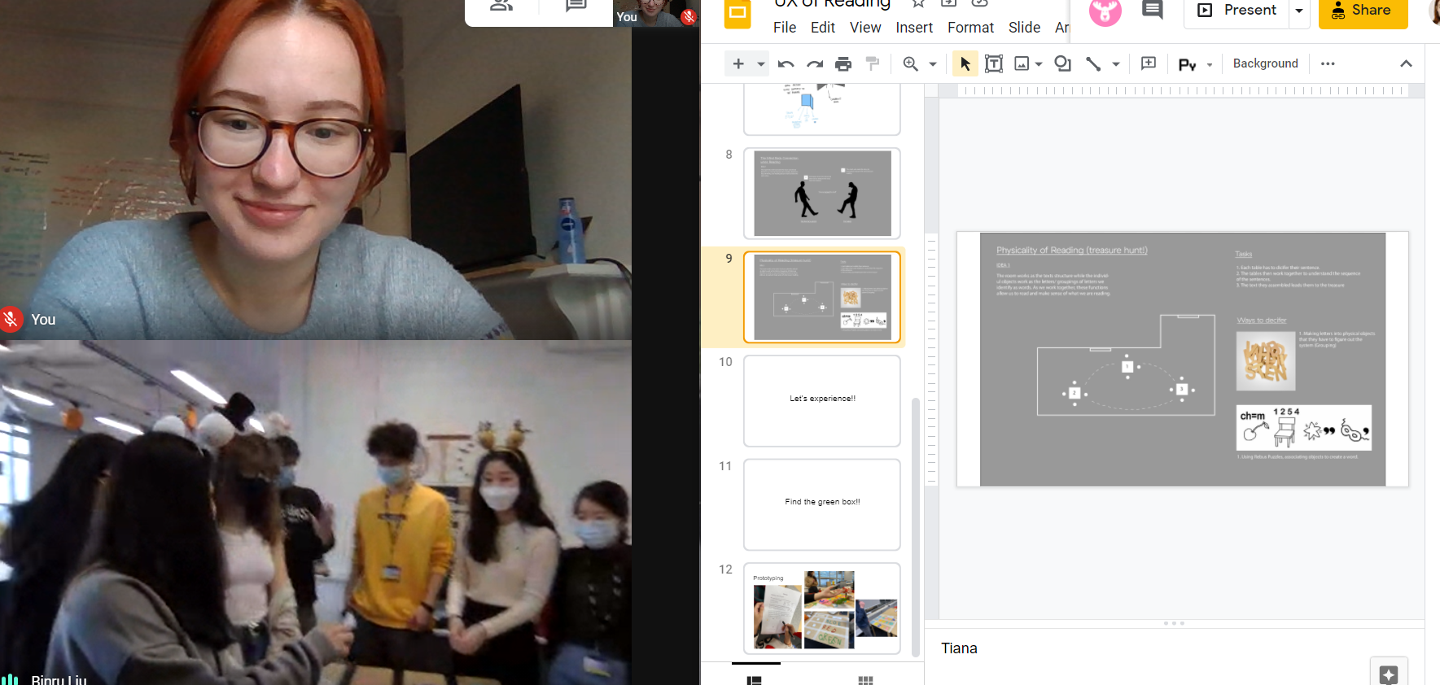The height and width of the screenshot is (685, 1440).
Task: Click the print icon in toolbar
Action: pyautogui.click(x=843, y=63)
